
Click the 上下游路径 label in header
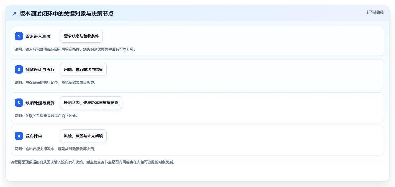coord(375,12)
